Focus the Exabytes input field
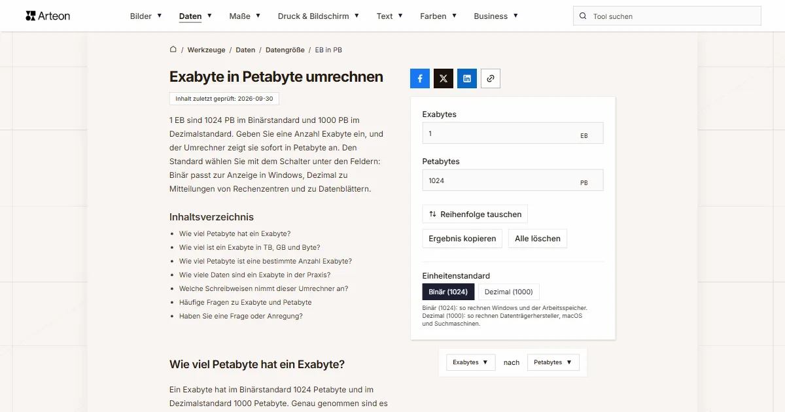The height and width of the screenshot is (412, 785). point(513,133)
